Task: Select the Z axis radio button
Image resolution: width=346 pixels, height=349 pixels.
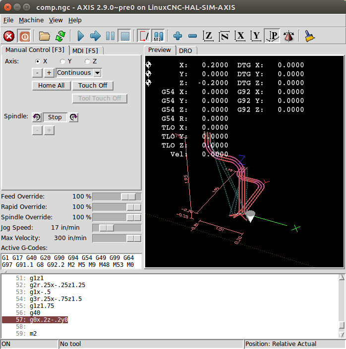Action: (x=87, y=61)
